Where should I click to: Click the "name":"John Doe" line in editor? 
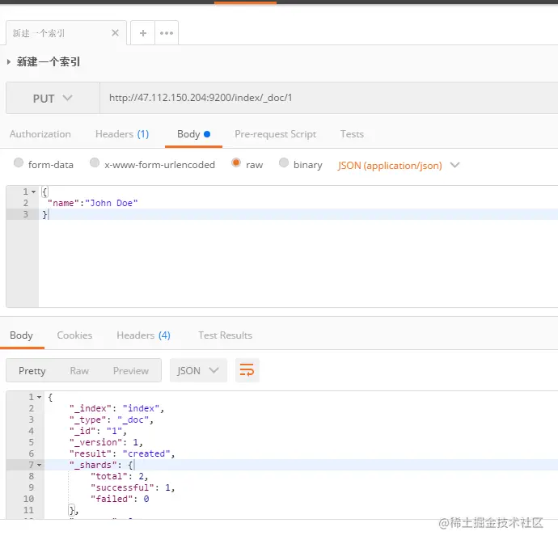(92, 203)
